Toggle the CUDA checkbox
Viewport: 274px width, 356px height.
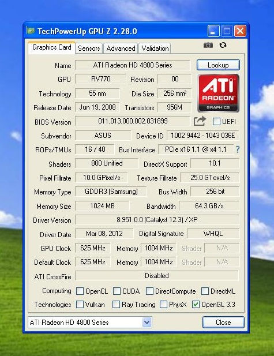point(117,291)
